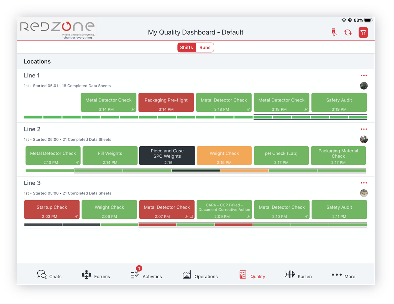Viewport: 394px width, 304px height.
Task: Open the ellipsis menu for Line 3
Action: point(364,183)
